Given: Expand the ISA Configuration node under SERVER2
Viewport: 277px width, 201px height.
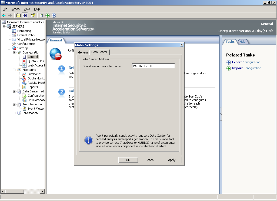Looking at the screenshot, I should click(x=9, y=44).
